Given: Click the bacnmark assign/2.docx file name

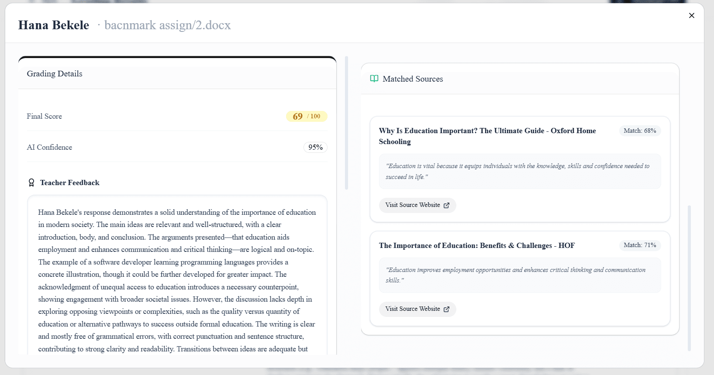Looking at the screenshot, I should (167, 25).
